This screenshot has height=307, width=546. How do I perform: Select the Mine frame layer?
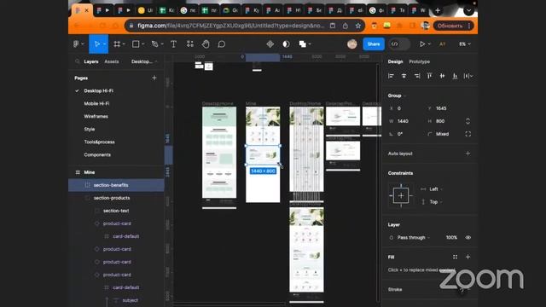tap(89, 172)
